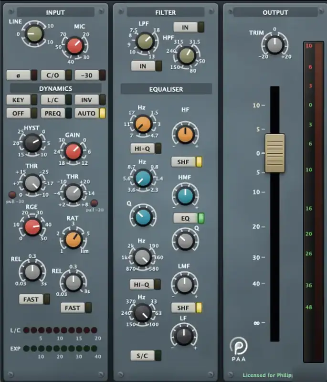Click the red GAIN makeup knob
327x382 pixels.
74,151
